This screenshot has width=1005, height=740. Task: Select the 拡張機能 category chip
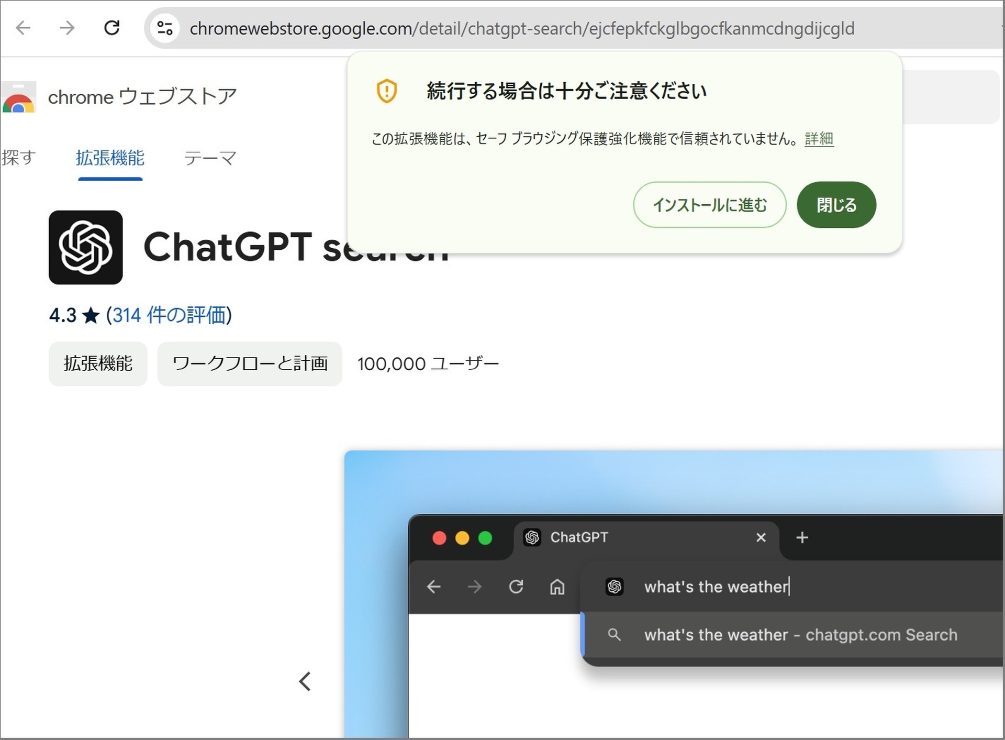coord(97,363)
